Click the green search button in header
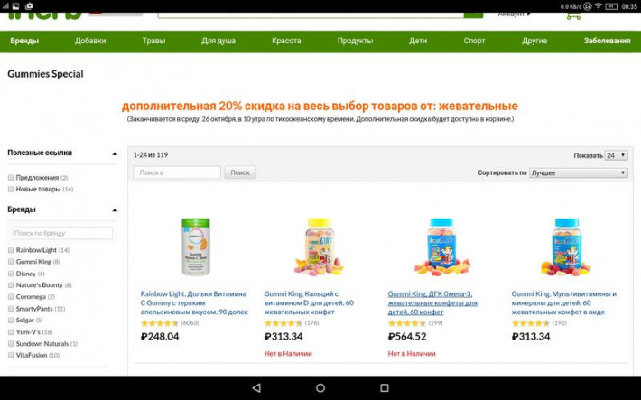This screenshot has height=400, width=641. pyautogui.click(x=473, y=15)
